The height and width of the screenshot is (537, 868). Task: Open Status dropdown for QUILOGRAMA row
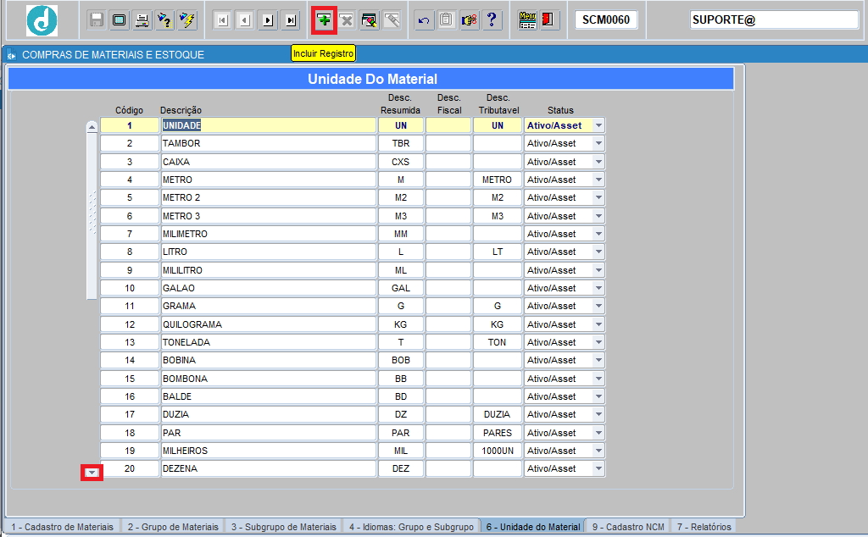pyautogui.click(x=598, y=324)
